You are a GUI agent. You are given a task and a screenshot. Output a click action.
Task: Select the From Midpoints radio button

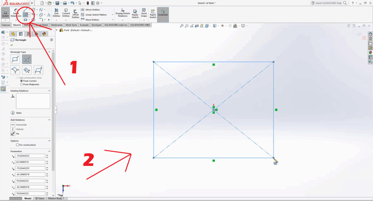pos(21,84)
